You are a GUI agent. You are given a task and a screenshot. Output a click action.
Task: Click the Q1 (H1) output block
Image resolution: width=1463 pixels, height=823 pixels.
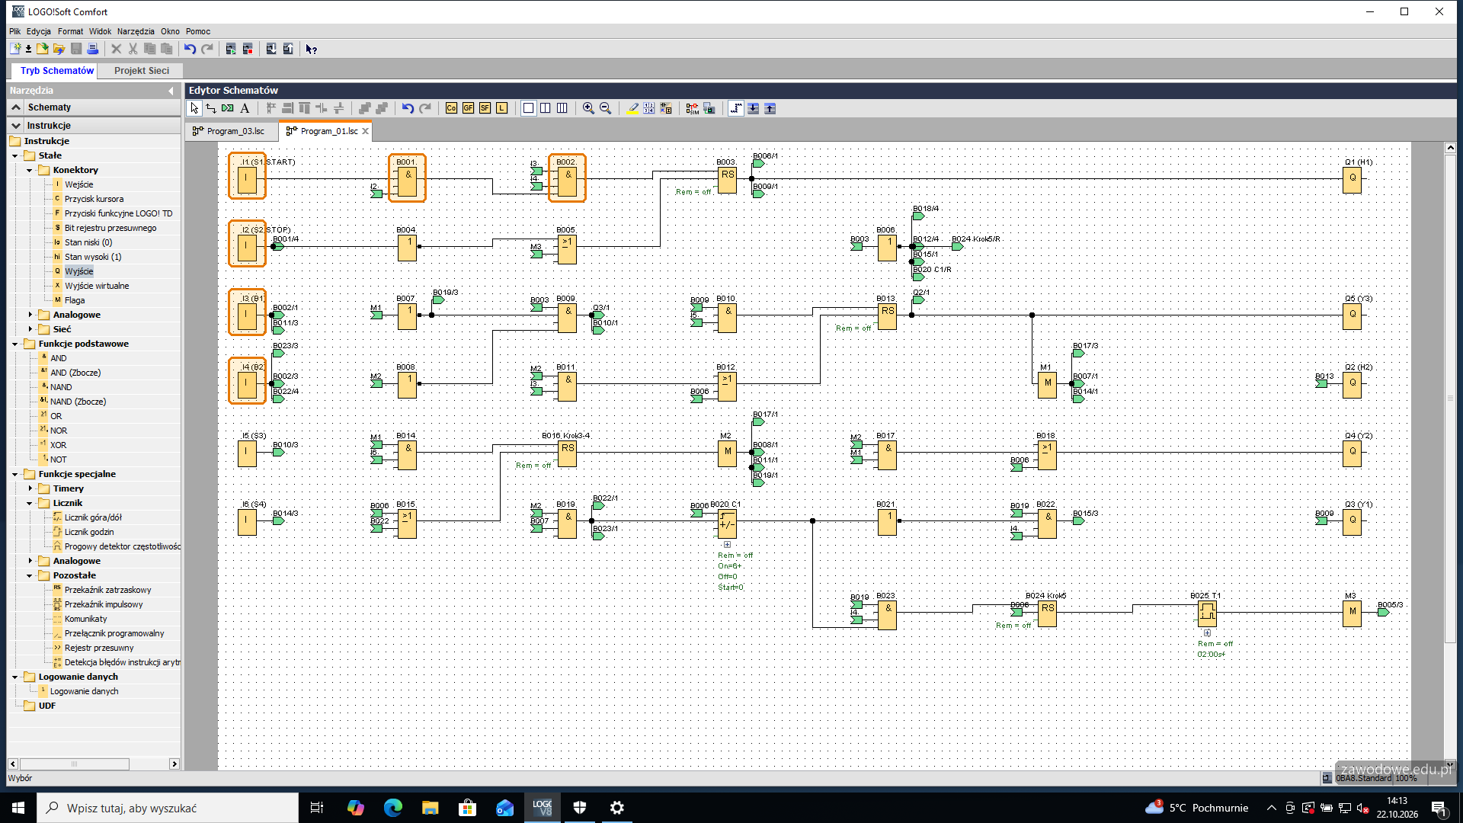[1353, 180]
